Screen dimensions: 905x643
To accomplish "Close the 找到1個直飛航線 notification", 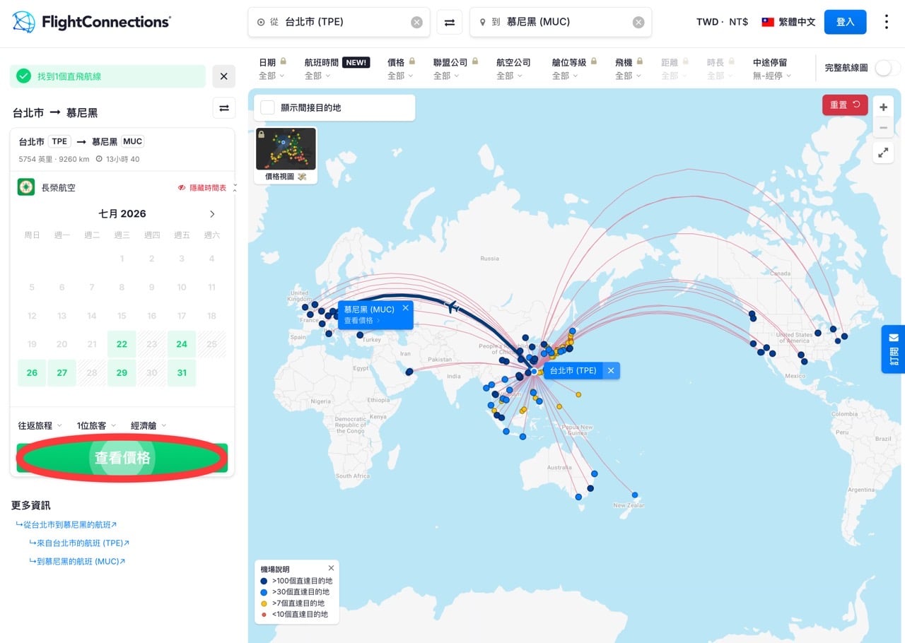I will pos(223,76).
